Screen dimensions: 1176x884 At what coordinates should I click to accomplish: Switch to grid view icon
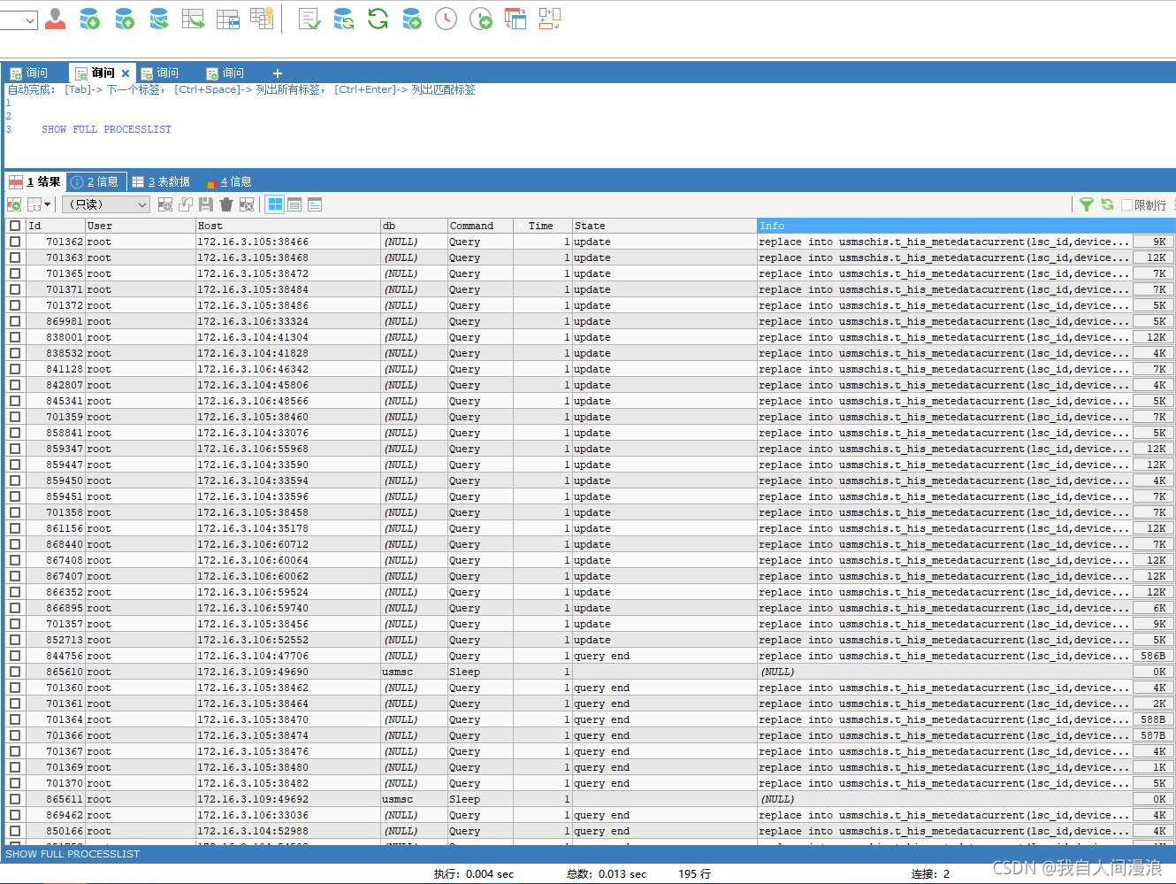pyautogui.click(x=275, y=204)
